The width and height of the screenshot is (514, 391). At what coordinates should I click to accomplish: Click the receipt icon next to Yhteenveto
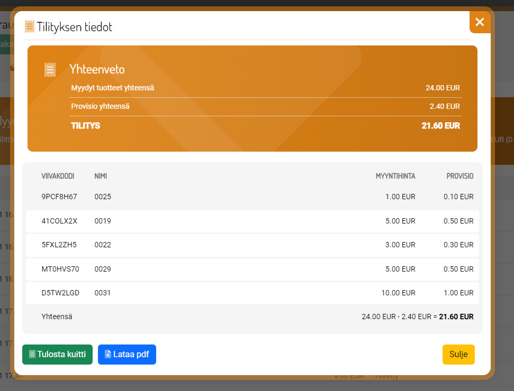pos(50,70)
